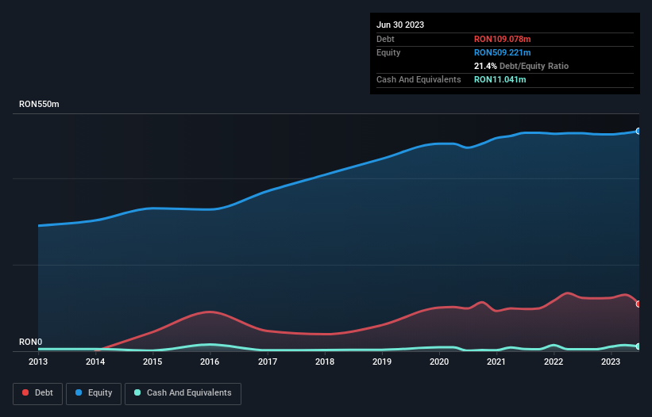Click the 2020 x-axis label
The width and height of the screenshot is (652, 417).
[x=439, y=362]
